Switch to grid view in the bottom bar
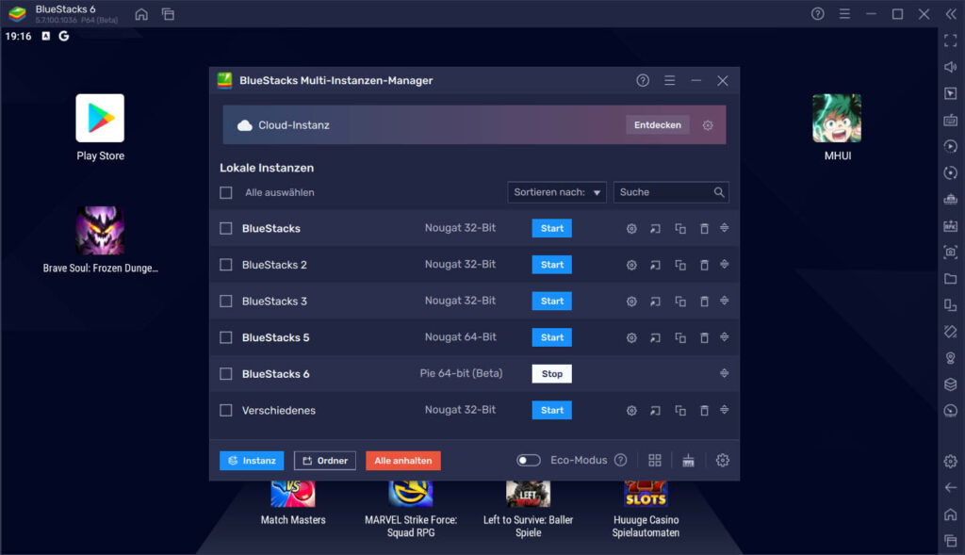This screenshot has height=555, width=965. [655, 460]
